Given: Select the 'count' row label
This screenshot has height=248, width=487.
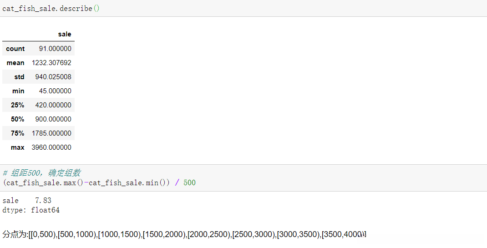Looking at the screenshot, I should [15, 49].
